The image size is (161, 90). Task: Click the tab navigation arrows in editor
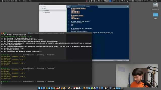pyautogui.click(x=68, y=6)
